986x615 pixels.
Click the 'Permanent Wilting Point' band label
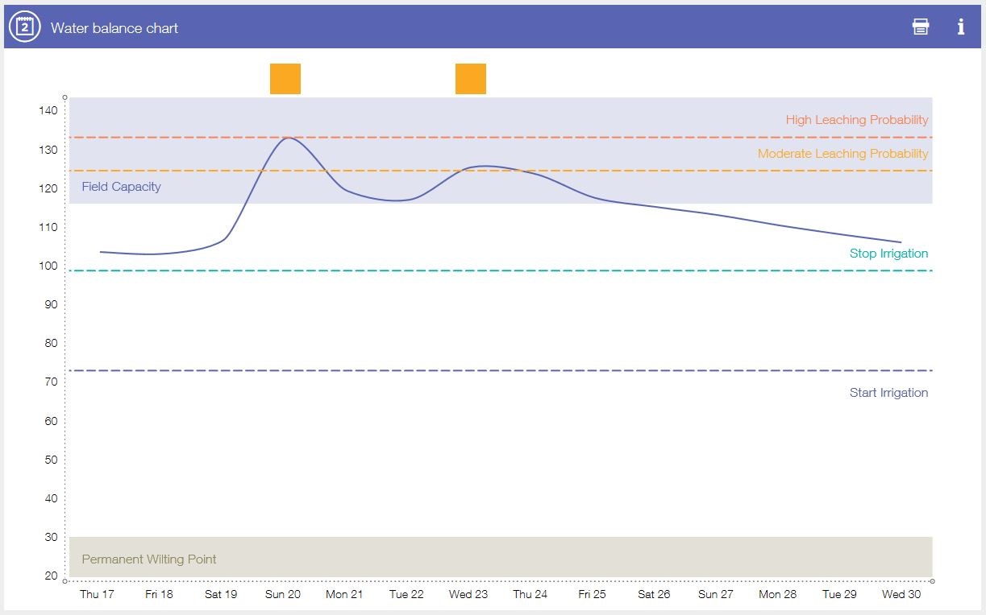point(149,559)
